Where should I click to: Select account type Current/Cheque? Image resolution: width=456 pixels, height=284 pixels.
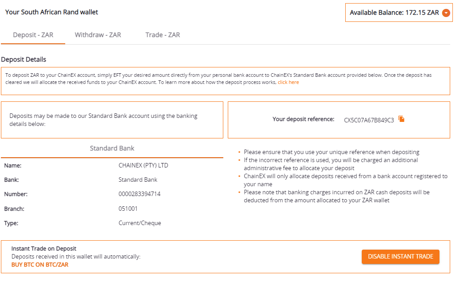coord(140,223)
